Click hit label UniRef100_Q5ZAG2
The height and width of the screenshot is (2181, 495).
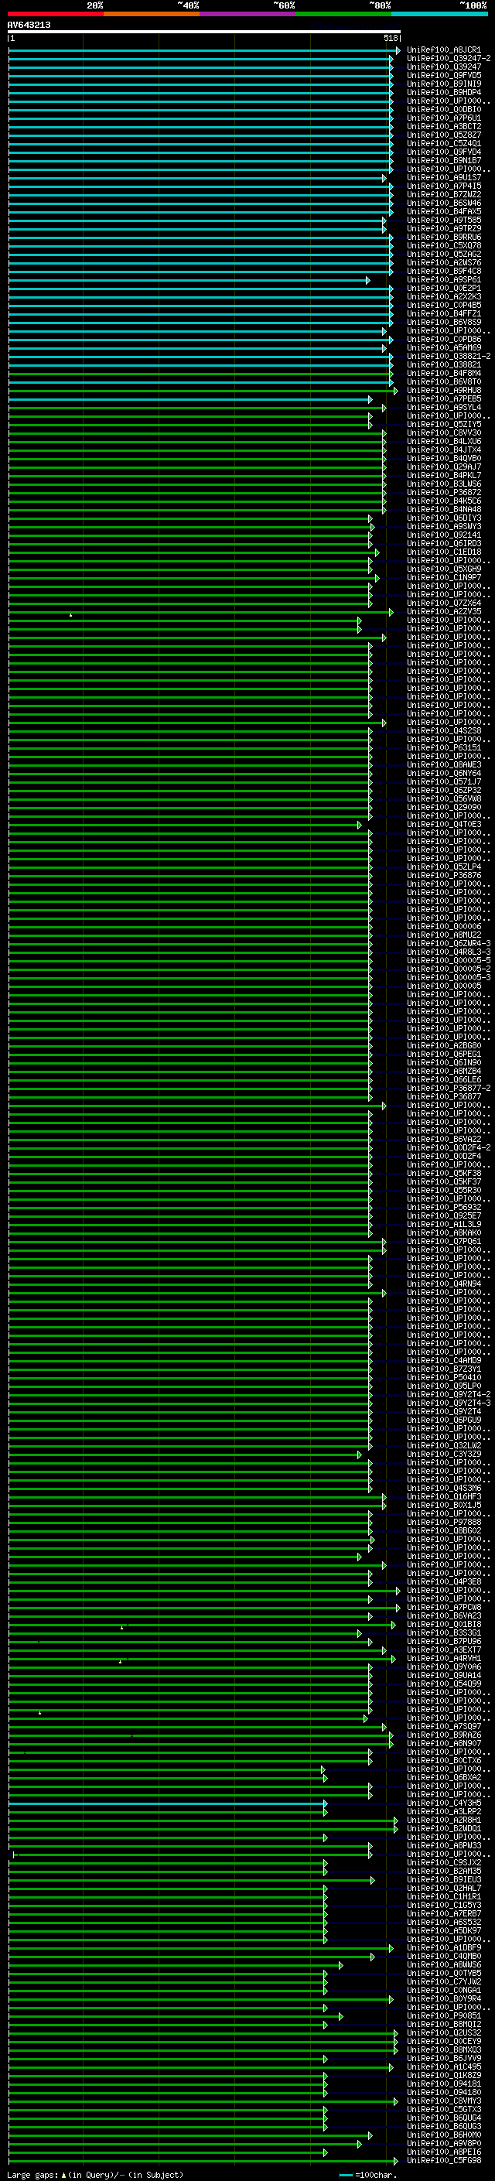pos(443,254)
